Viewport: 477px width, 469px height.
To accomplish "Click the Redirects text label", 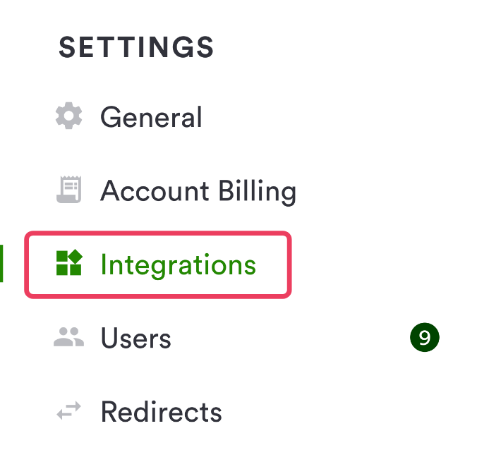I will point(161,412).
